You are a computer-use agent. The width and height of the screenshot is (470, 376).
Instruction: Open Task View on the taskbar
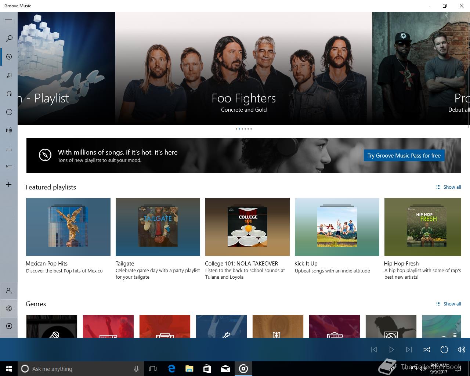click(x=153, y=369)
